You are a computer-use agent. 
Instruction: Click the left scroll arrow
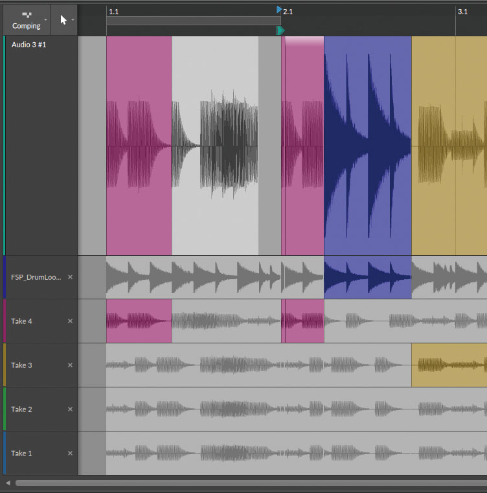[8, 483]
